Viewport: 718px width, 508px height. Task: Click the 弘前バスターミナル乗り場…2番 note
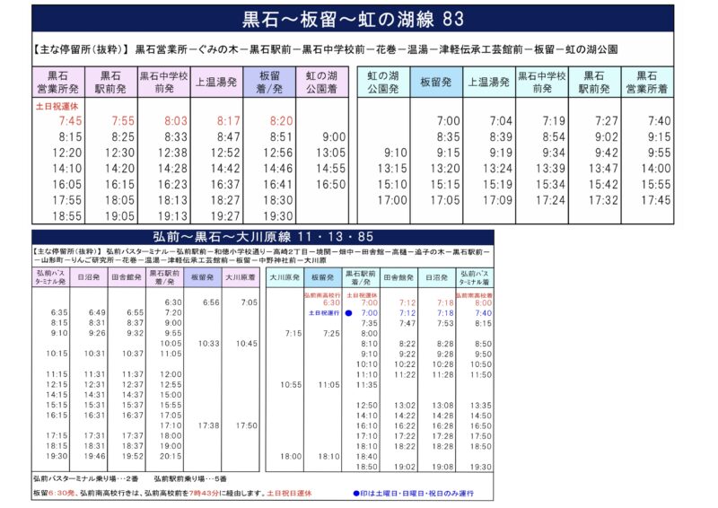85,478
